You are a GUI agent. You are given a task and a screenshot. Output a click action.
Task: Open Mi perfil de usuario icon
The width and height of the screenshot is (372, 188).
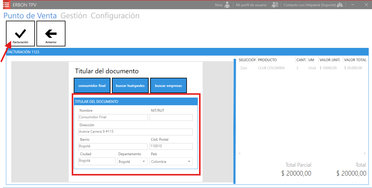tap(275, 5)
